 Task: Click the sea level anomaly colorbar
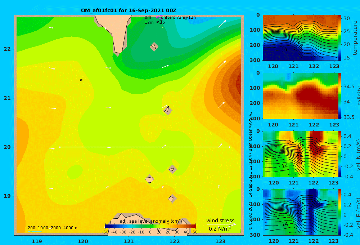click(150, 226)
